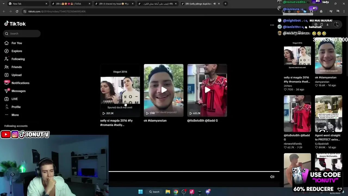
Task: Click the Instagram icon overlay
Action: [x=15, y=134]
